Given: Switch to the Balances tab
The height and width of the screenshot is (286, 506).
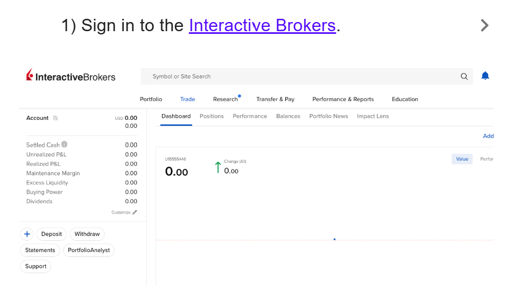Looking at the screenshot, I should coord(288,117).
